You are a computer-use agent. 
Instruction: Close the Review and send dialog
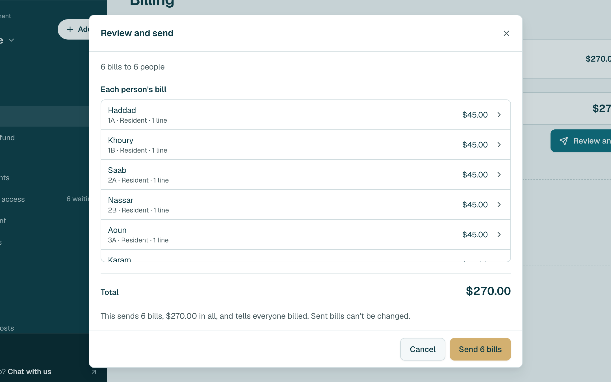pyautogui.click(x=506, y=33)
